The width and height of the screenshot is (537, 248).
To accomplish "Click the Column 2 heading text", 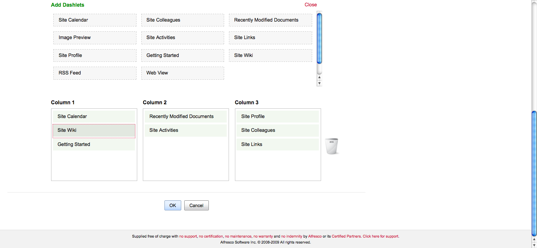I will click(x=155, y=102).
